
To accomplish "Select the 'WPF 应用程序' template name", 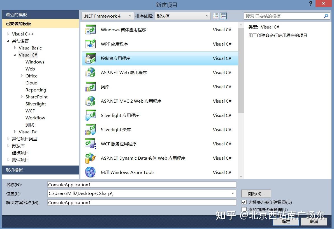I will tap(114, 44).
